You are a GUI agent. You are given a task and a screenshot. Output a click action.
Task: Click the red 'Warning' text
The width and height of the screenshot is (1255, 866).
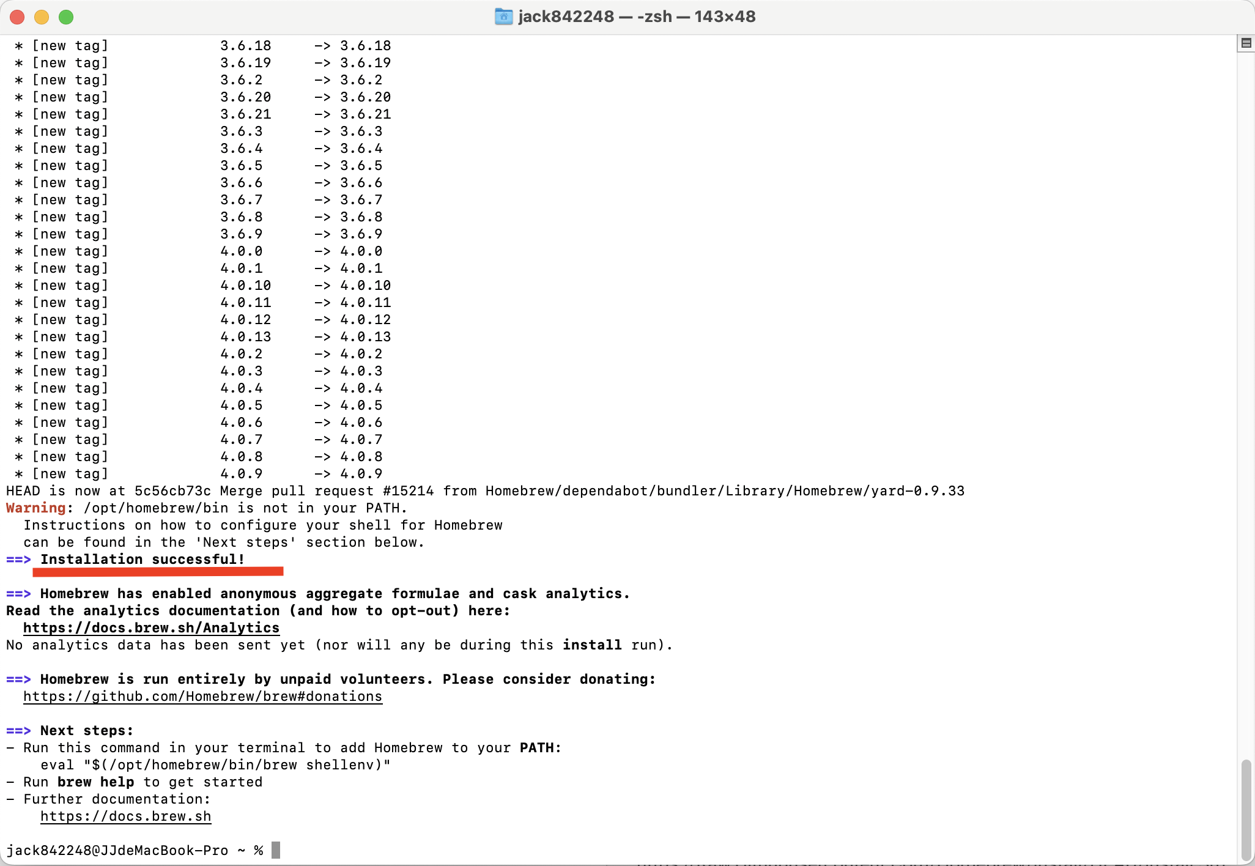(x=35, y=508)
